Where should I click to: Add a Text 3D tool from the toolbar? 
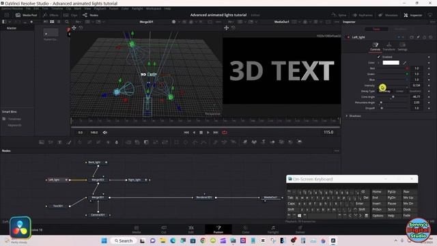(263, 142)
